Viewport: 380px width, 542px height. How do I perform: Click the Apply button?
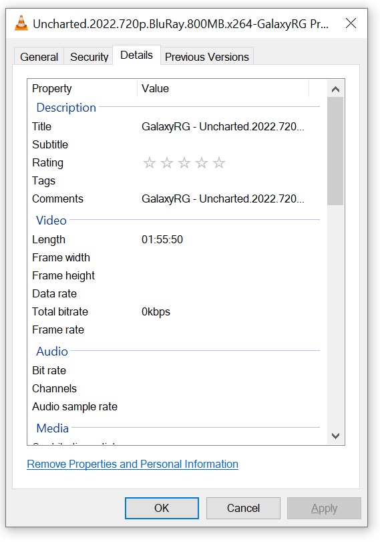tap(324, 508)
